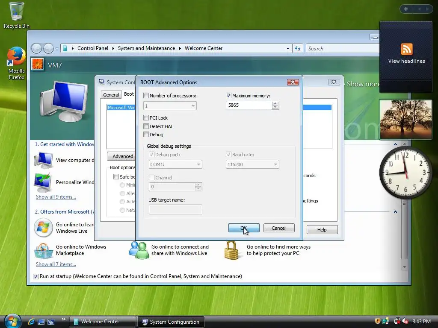Click the sidebar add gadget plus button

pos(406,9)
